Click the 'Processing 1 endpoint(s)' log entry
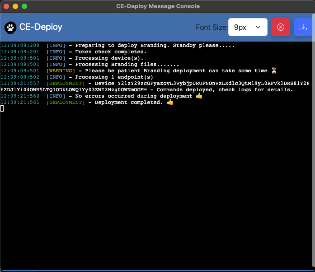Image resolution: width=315 pixels, height=272 pixels. coord(114,77)
